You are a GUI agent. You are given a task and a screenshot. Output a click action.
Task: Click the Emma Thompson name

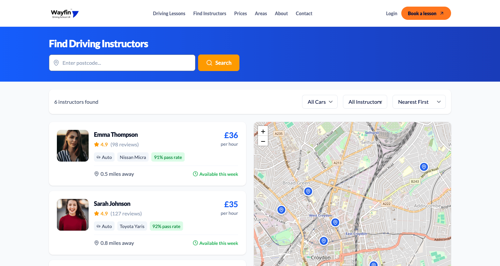(116, 135)
